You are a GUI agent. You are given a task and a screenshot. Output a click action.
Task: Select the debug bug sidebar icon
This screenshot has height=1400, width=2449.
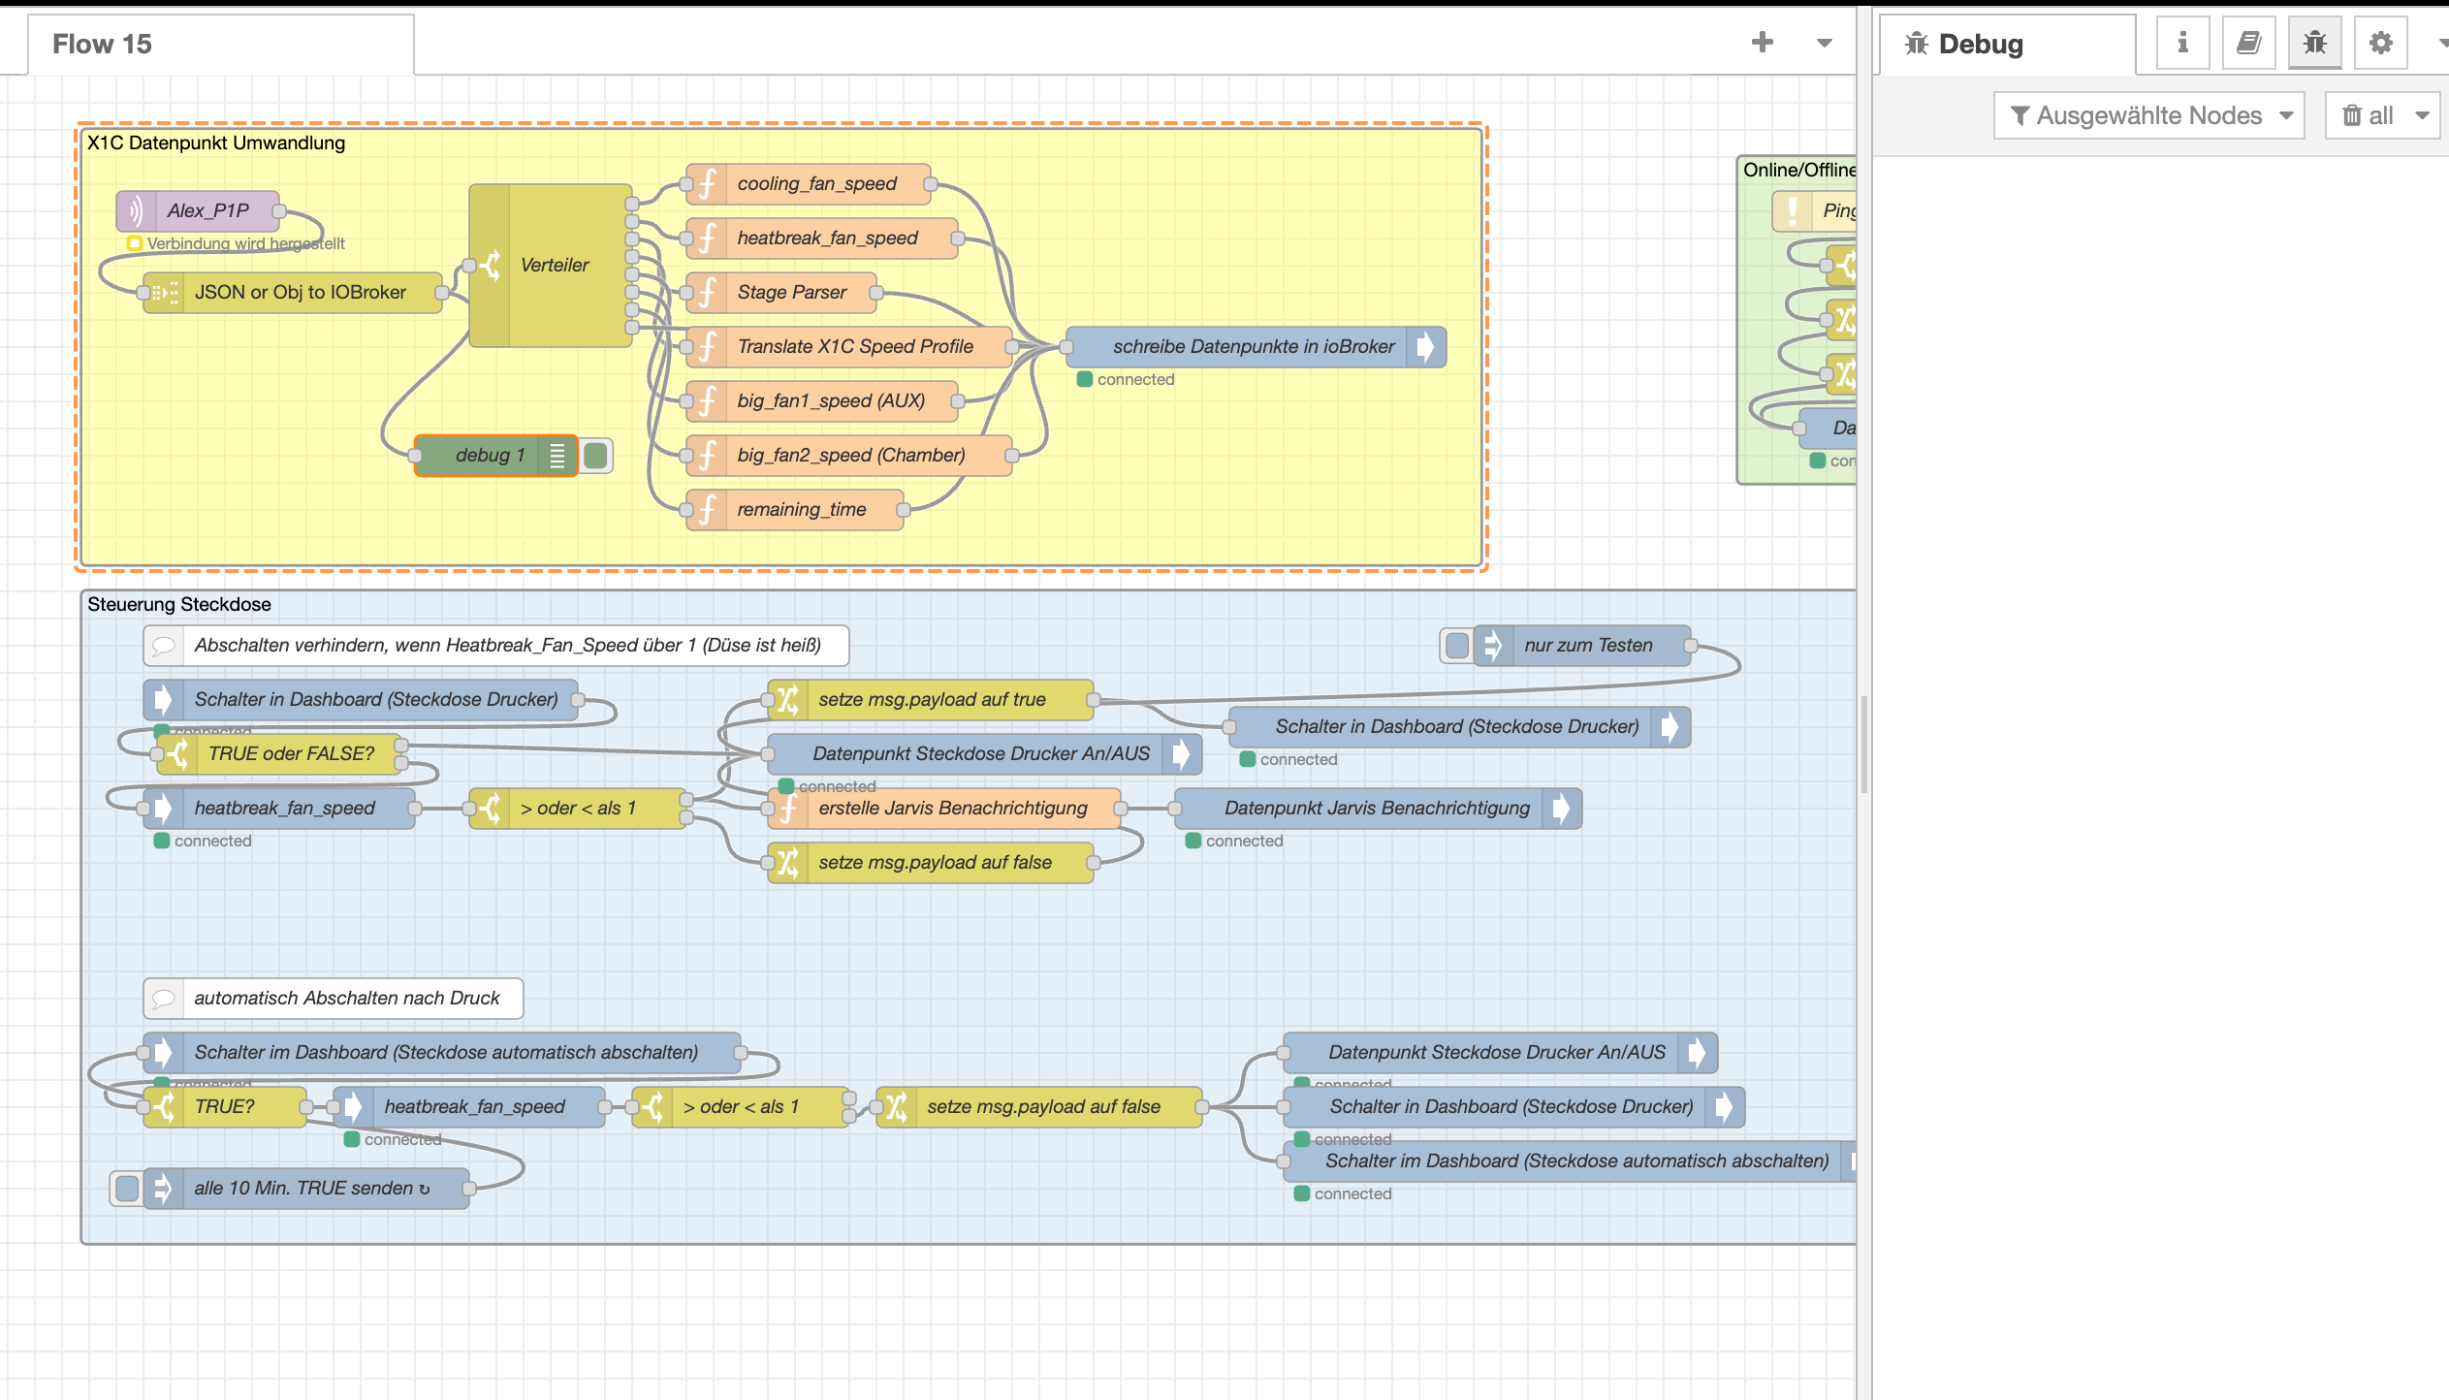click(2314, 43)
